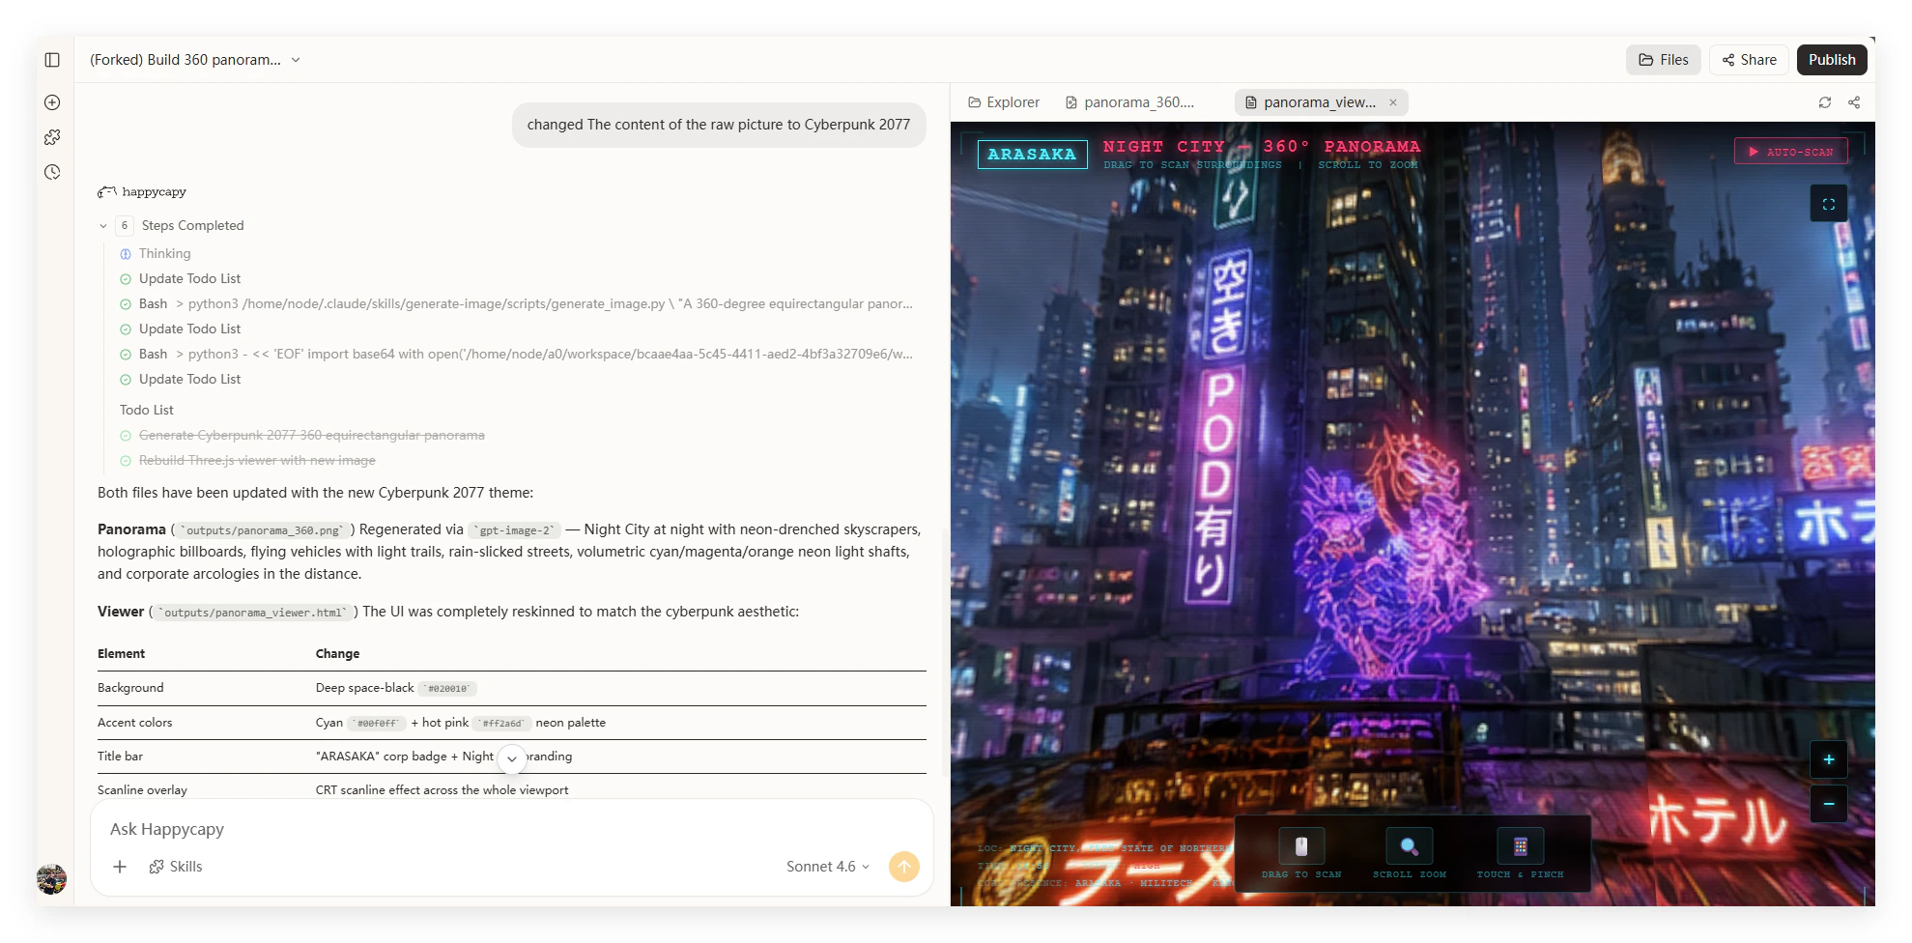Close the panorama_viewer tab

click(1393, 102)
